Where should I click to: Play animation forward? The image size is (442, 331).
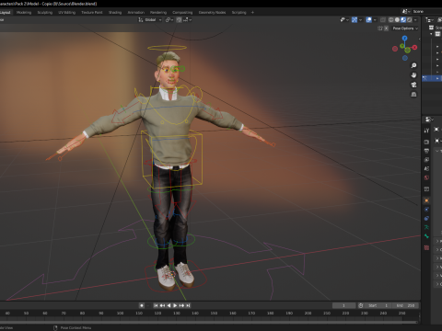coord(175,305)
